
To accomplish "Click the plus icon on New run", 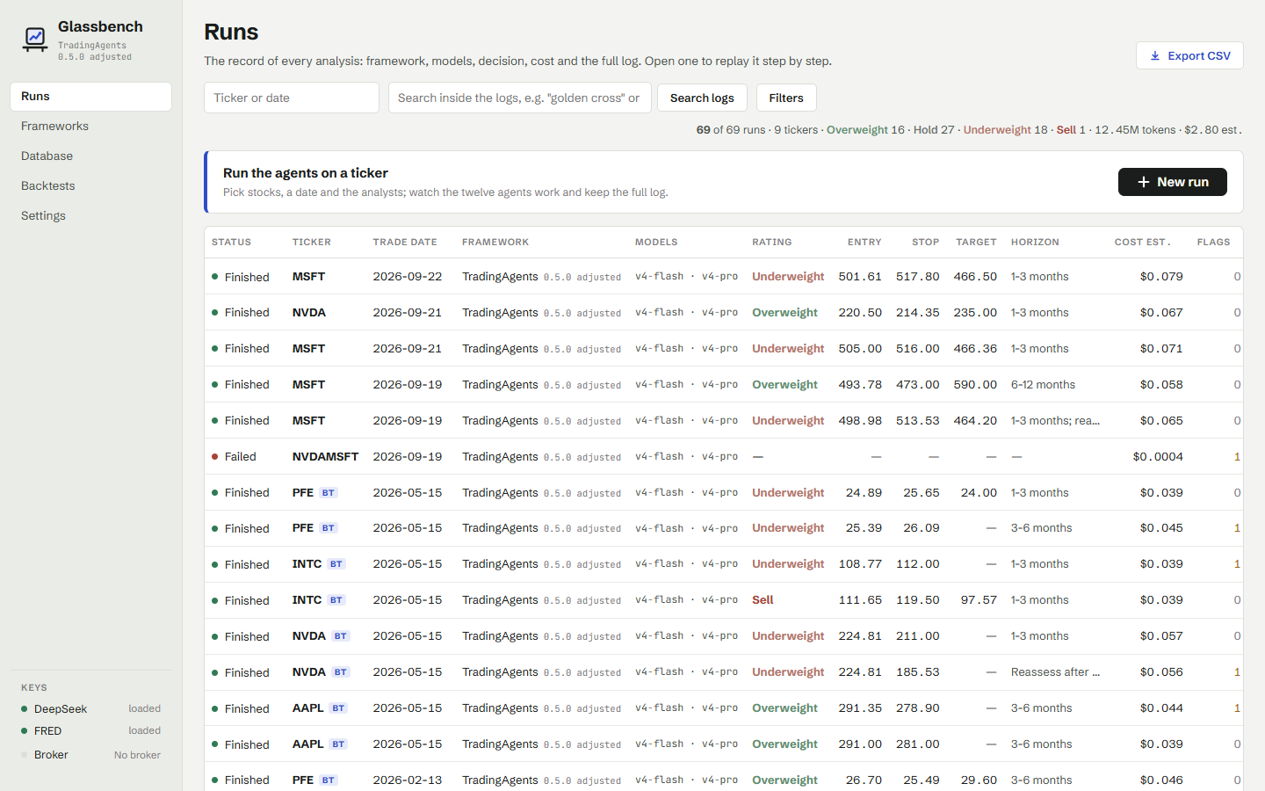I will 1143,182.
